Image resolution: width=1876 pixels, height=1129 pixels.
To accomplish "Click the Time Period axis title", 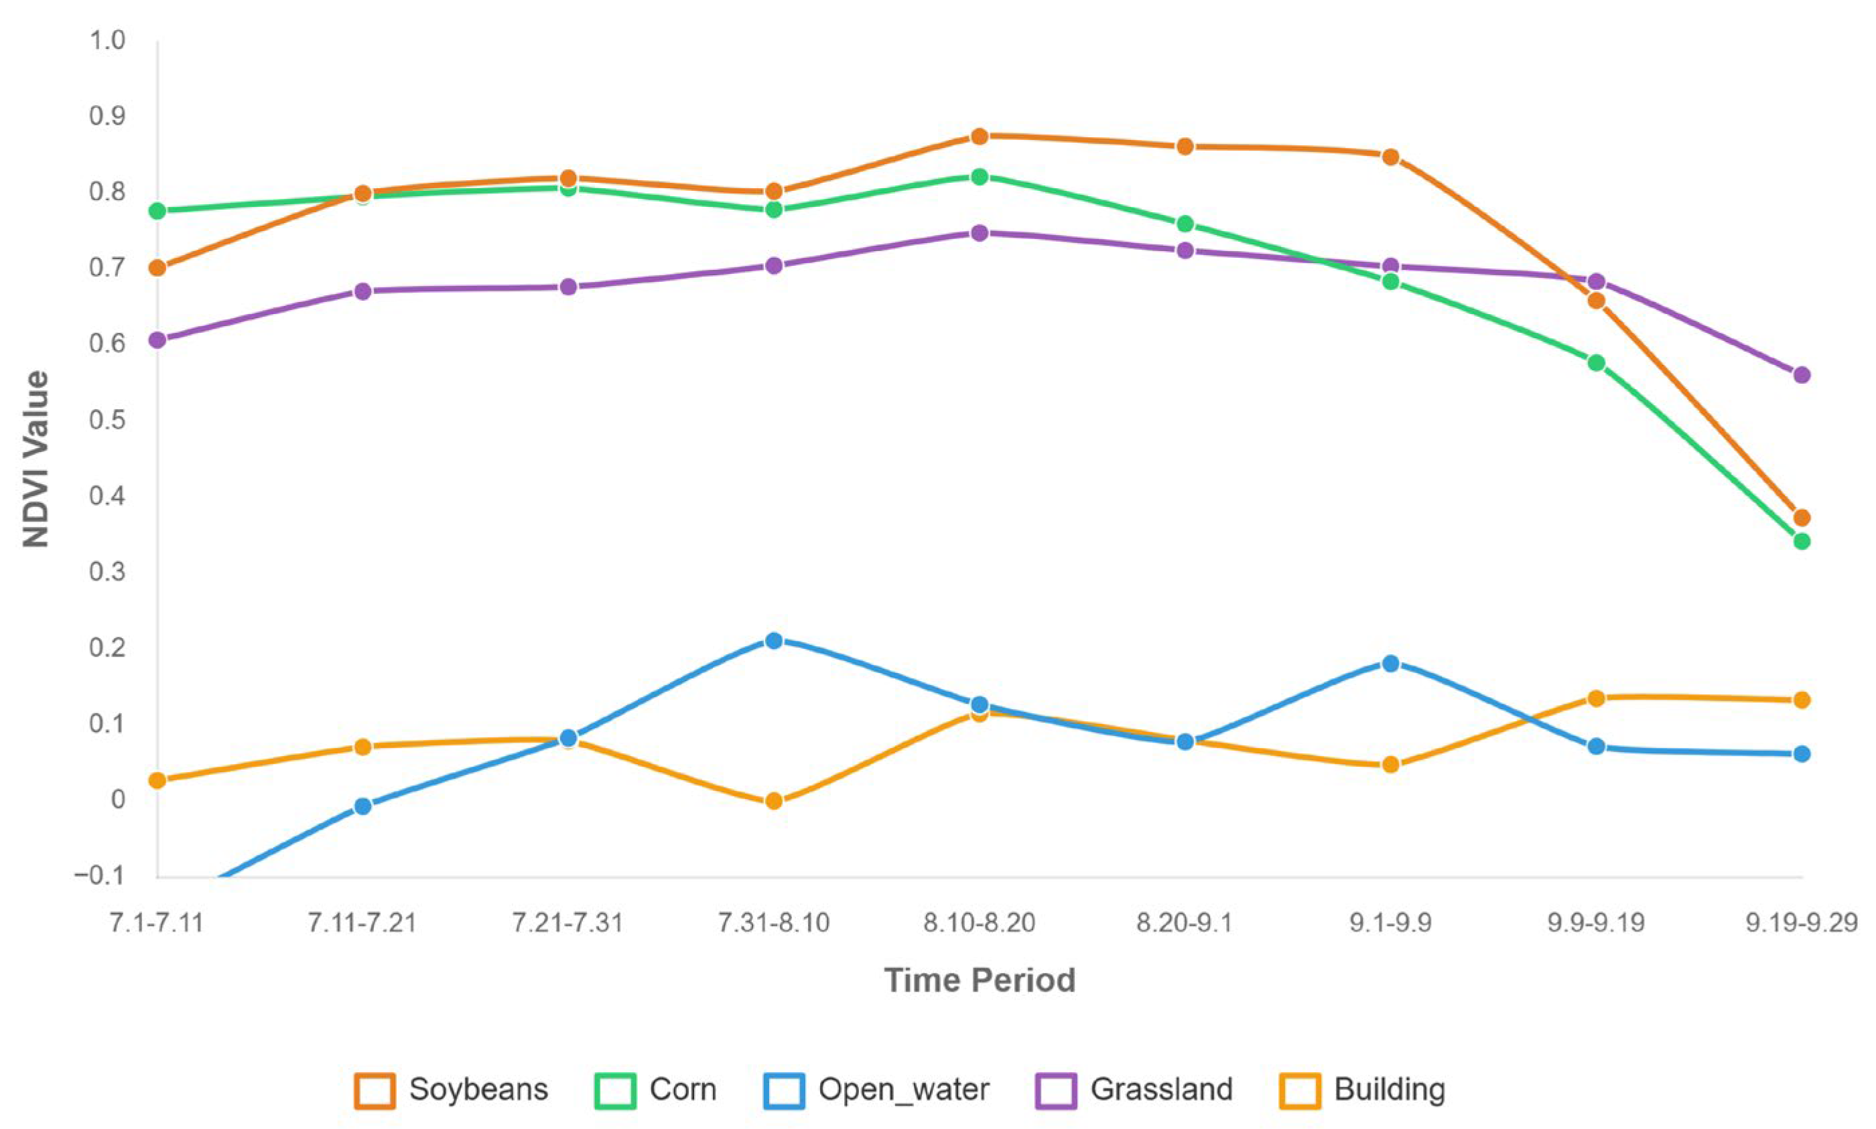I will 980,980.
